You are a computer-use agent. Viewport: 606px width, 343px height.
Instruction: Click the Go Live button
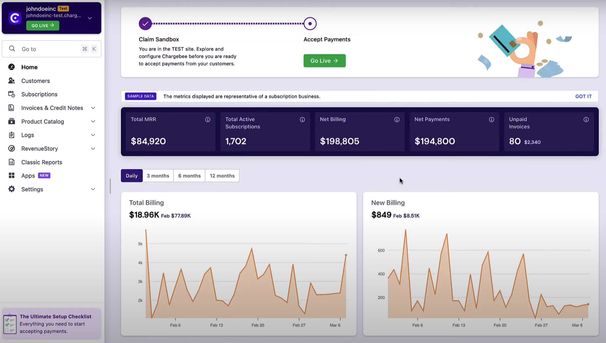324,61
